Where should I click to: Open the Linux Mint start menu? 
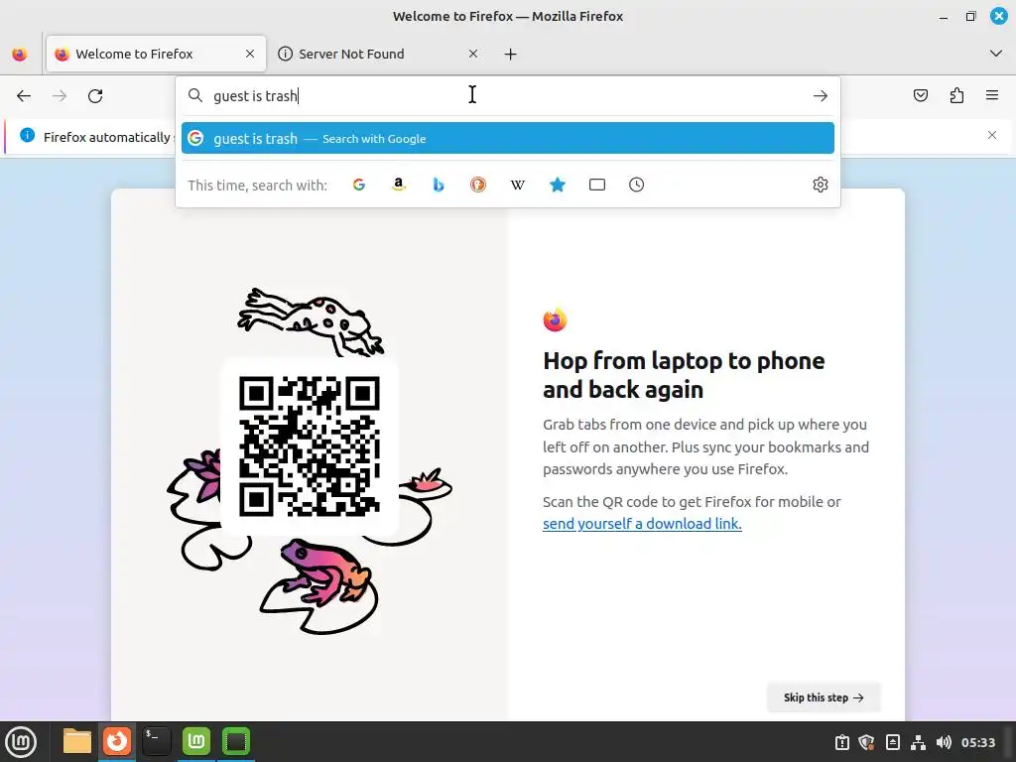click(x=21, y=741)
